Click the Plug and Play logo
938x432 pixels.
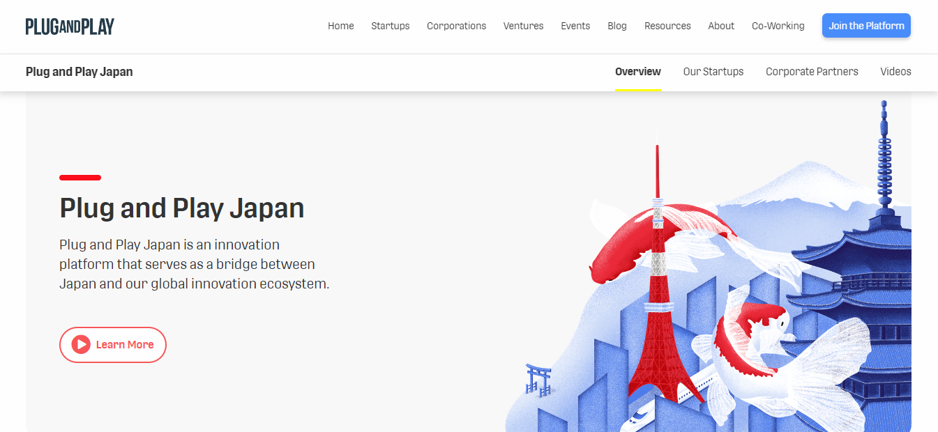click(x=70, y=26)
